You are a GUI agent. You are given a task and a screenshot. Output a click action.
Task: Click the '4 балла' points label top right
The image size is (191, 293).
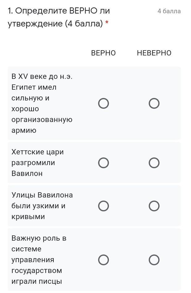pyautogui.click(x=169, y=11)
